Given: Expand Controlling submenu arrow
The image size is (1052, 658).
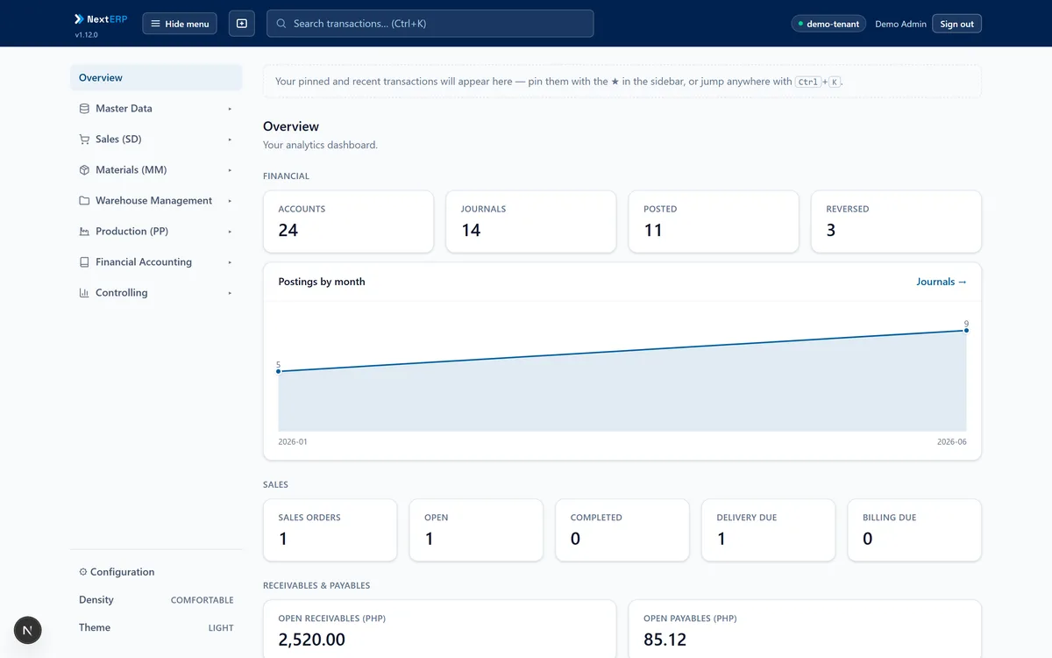Looking at the screenshot, I should (x=230, y=293).
